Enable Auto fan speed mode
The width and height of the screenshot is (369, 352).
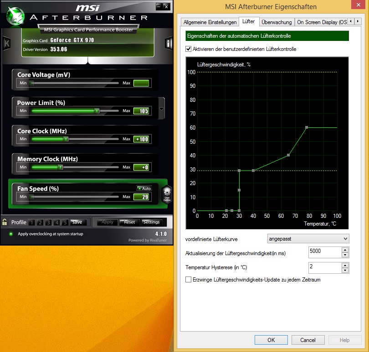144,188
